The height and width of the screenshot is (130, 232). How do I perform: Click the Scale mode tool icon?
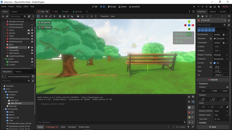[50, 16]
